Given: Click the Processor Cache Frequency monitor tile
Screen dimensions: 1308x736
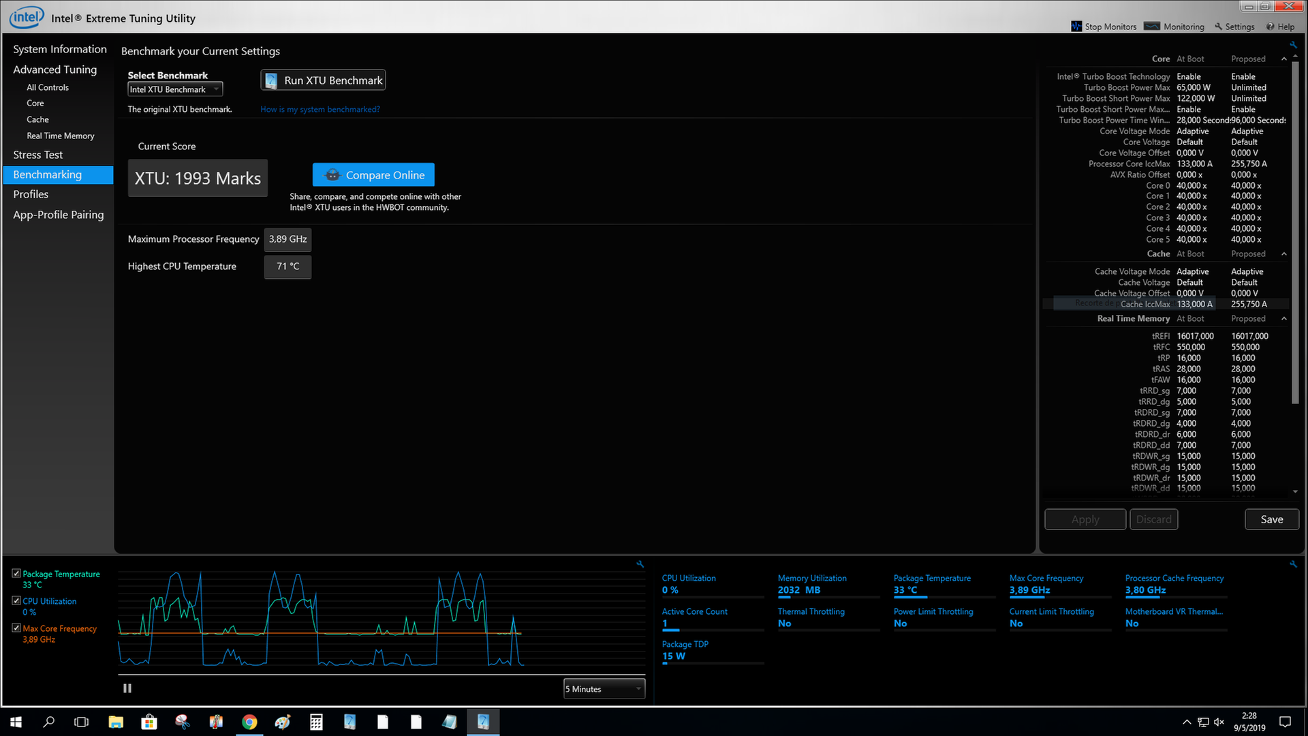Looking at the screenshot, I should pyautogui.click(x=1176, y=585).
